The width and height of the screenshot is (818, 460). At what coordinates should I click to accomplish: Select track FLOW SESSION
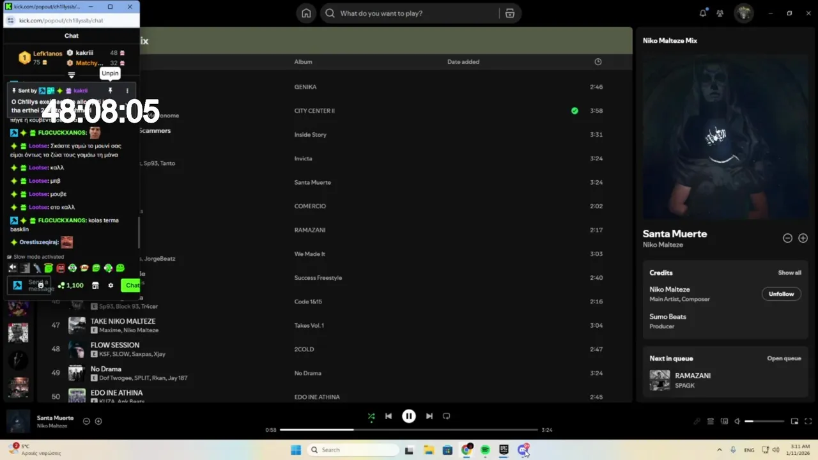click(115, 345)
